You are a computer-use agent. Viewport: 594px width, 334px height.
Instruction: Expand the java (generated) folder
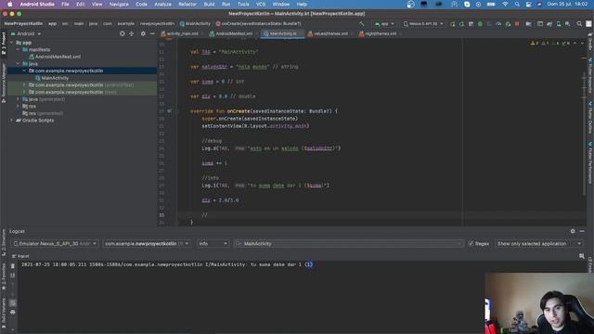point(18,99)
